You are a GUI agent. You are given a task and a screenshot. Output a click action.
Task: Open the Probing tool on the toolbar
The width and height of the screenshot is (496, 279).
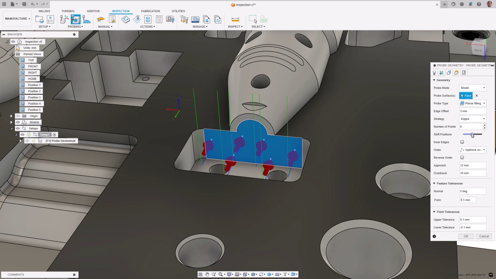75,26
